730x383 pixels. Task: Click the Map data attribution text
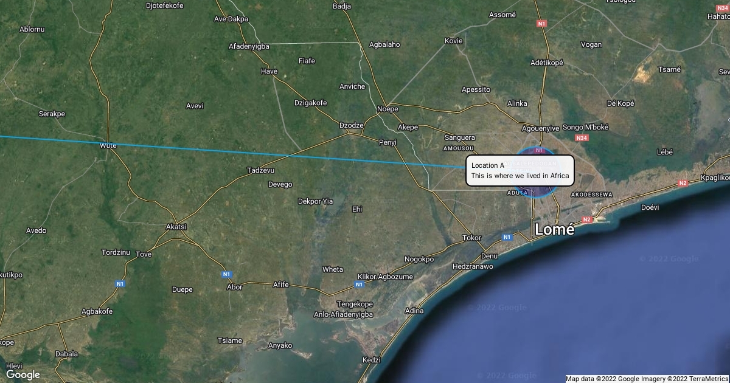click(x=647, y=379)
